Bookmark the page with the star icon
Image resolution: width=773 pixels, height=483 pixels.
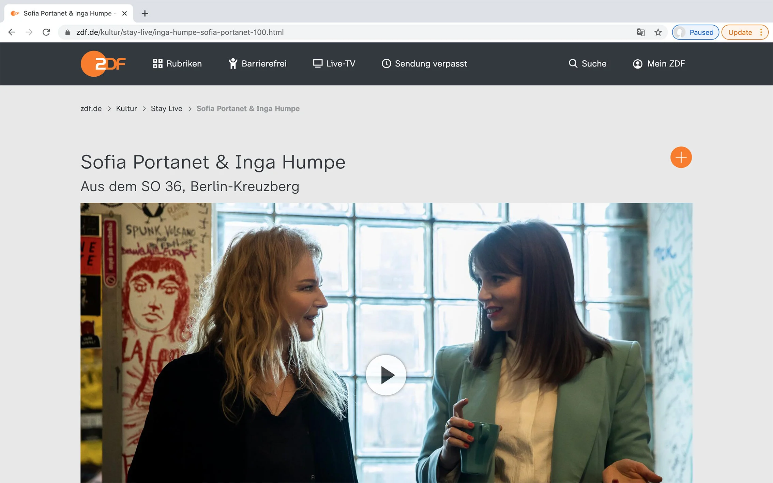(658, 32)
